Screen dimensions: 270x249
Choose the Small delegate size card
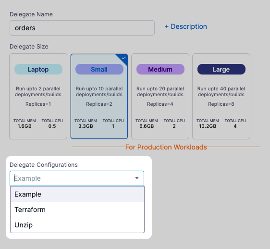(x=99, y=96)
